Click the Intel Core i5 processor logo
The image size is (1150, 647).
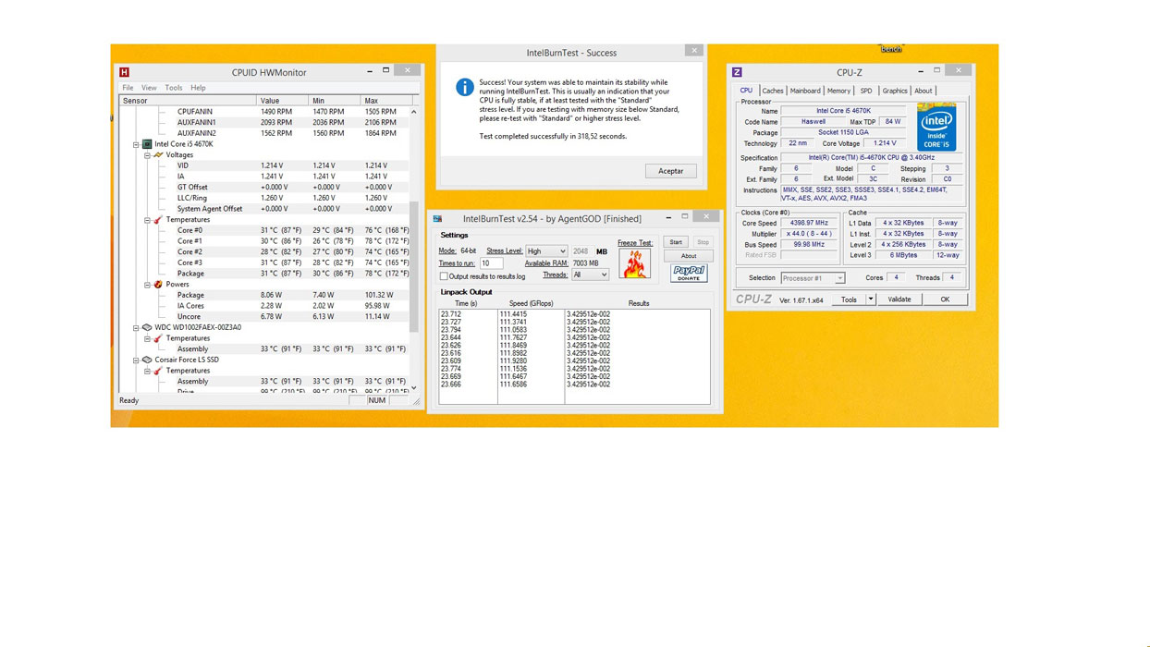click(936, 128)
